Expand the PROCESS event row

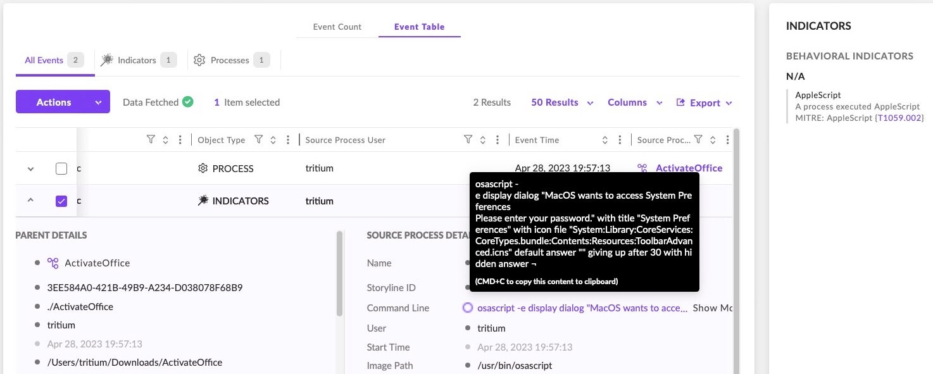(x=30, y=168)
